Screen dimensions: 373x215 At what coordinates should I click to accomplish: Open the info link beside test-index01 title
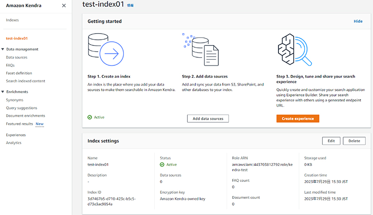tap(130, 5)
